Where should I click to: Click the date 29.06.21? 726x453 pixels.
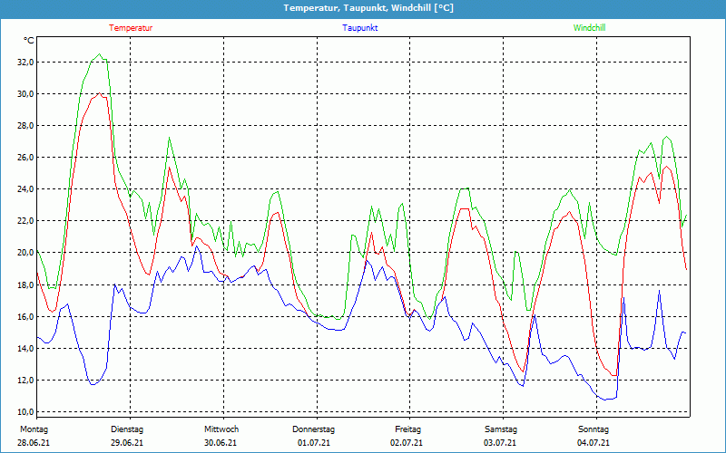click(127, 443)
